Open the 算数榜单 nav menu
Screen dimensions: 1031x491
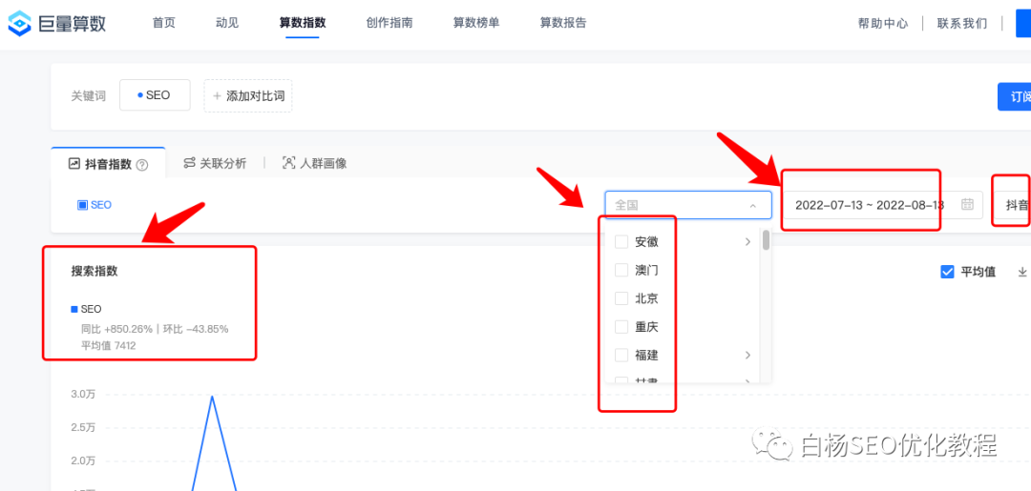[x=475, y=23]
